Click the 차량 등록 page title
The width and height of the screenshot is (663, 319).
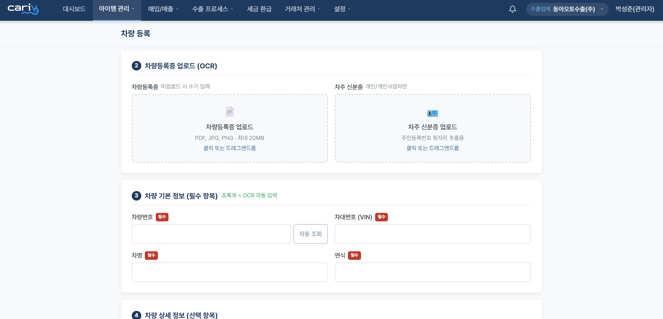(x=136, y=33)
